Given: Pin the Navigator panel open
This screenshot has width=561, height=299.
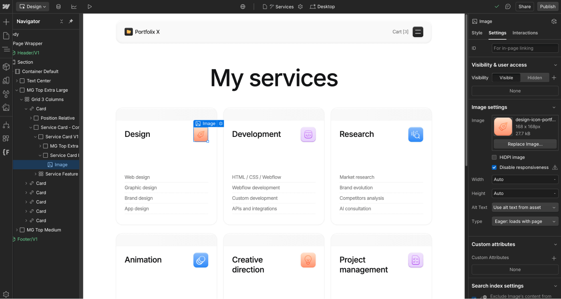Looking at the screenshot, I should click(71, 21).
